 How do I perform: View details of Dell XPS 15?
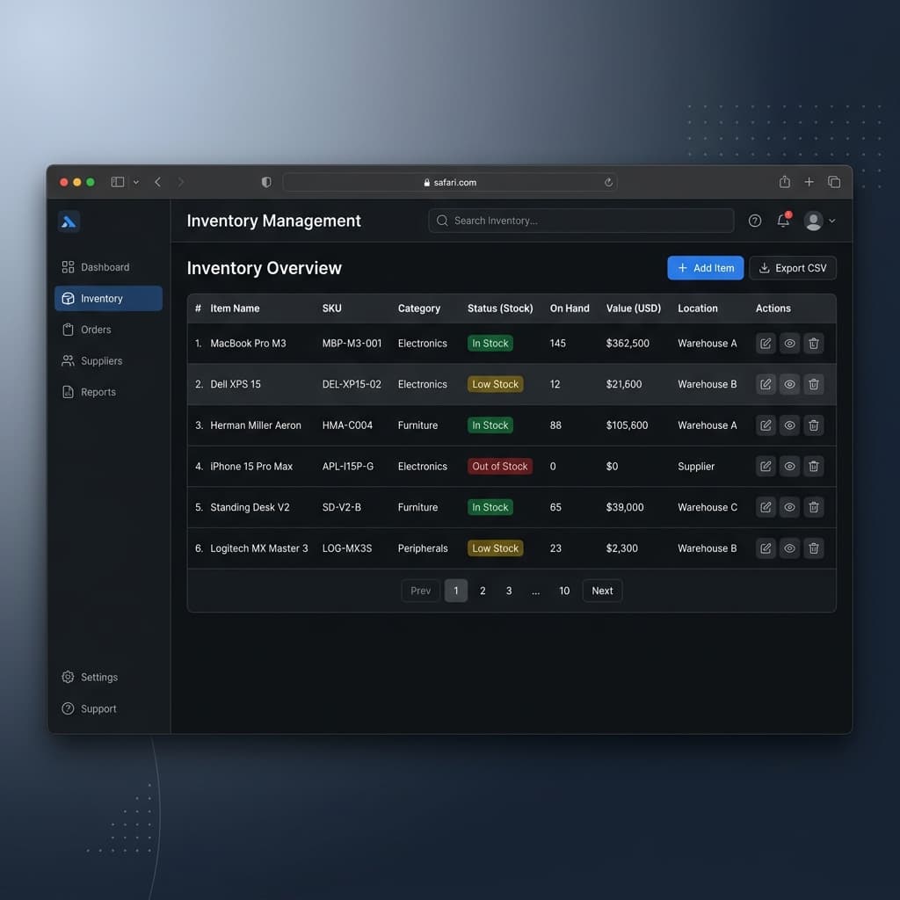coord(789,384)
